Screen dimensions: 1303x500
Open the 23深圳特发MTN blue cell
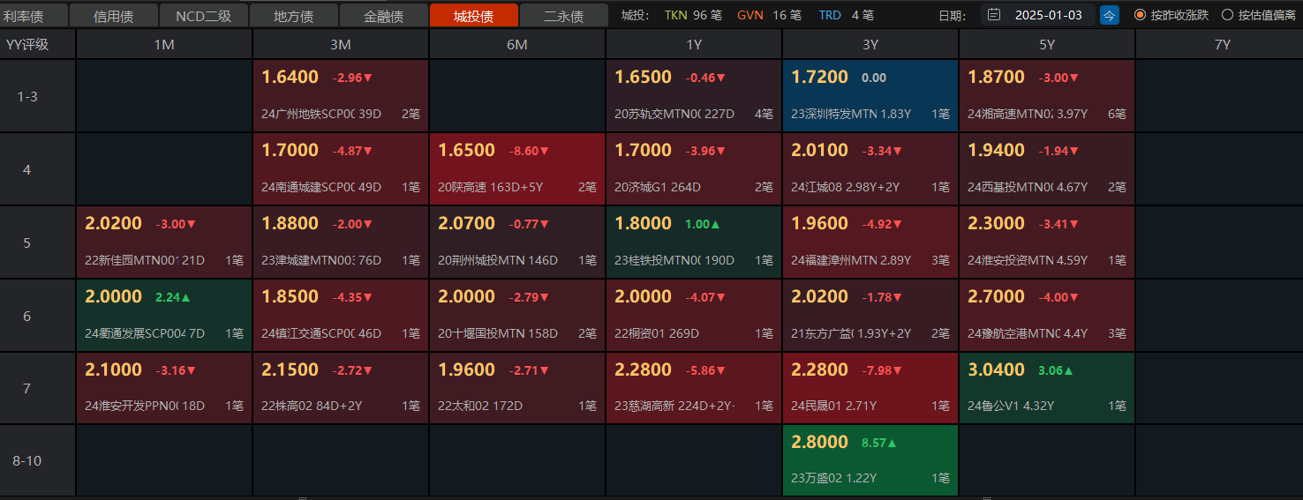pos(870,95)
